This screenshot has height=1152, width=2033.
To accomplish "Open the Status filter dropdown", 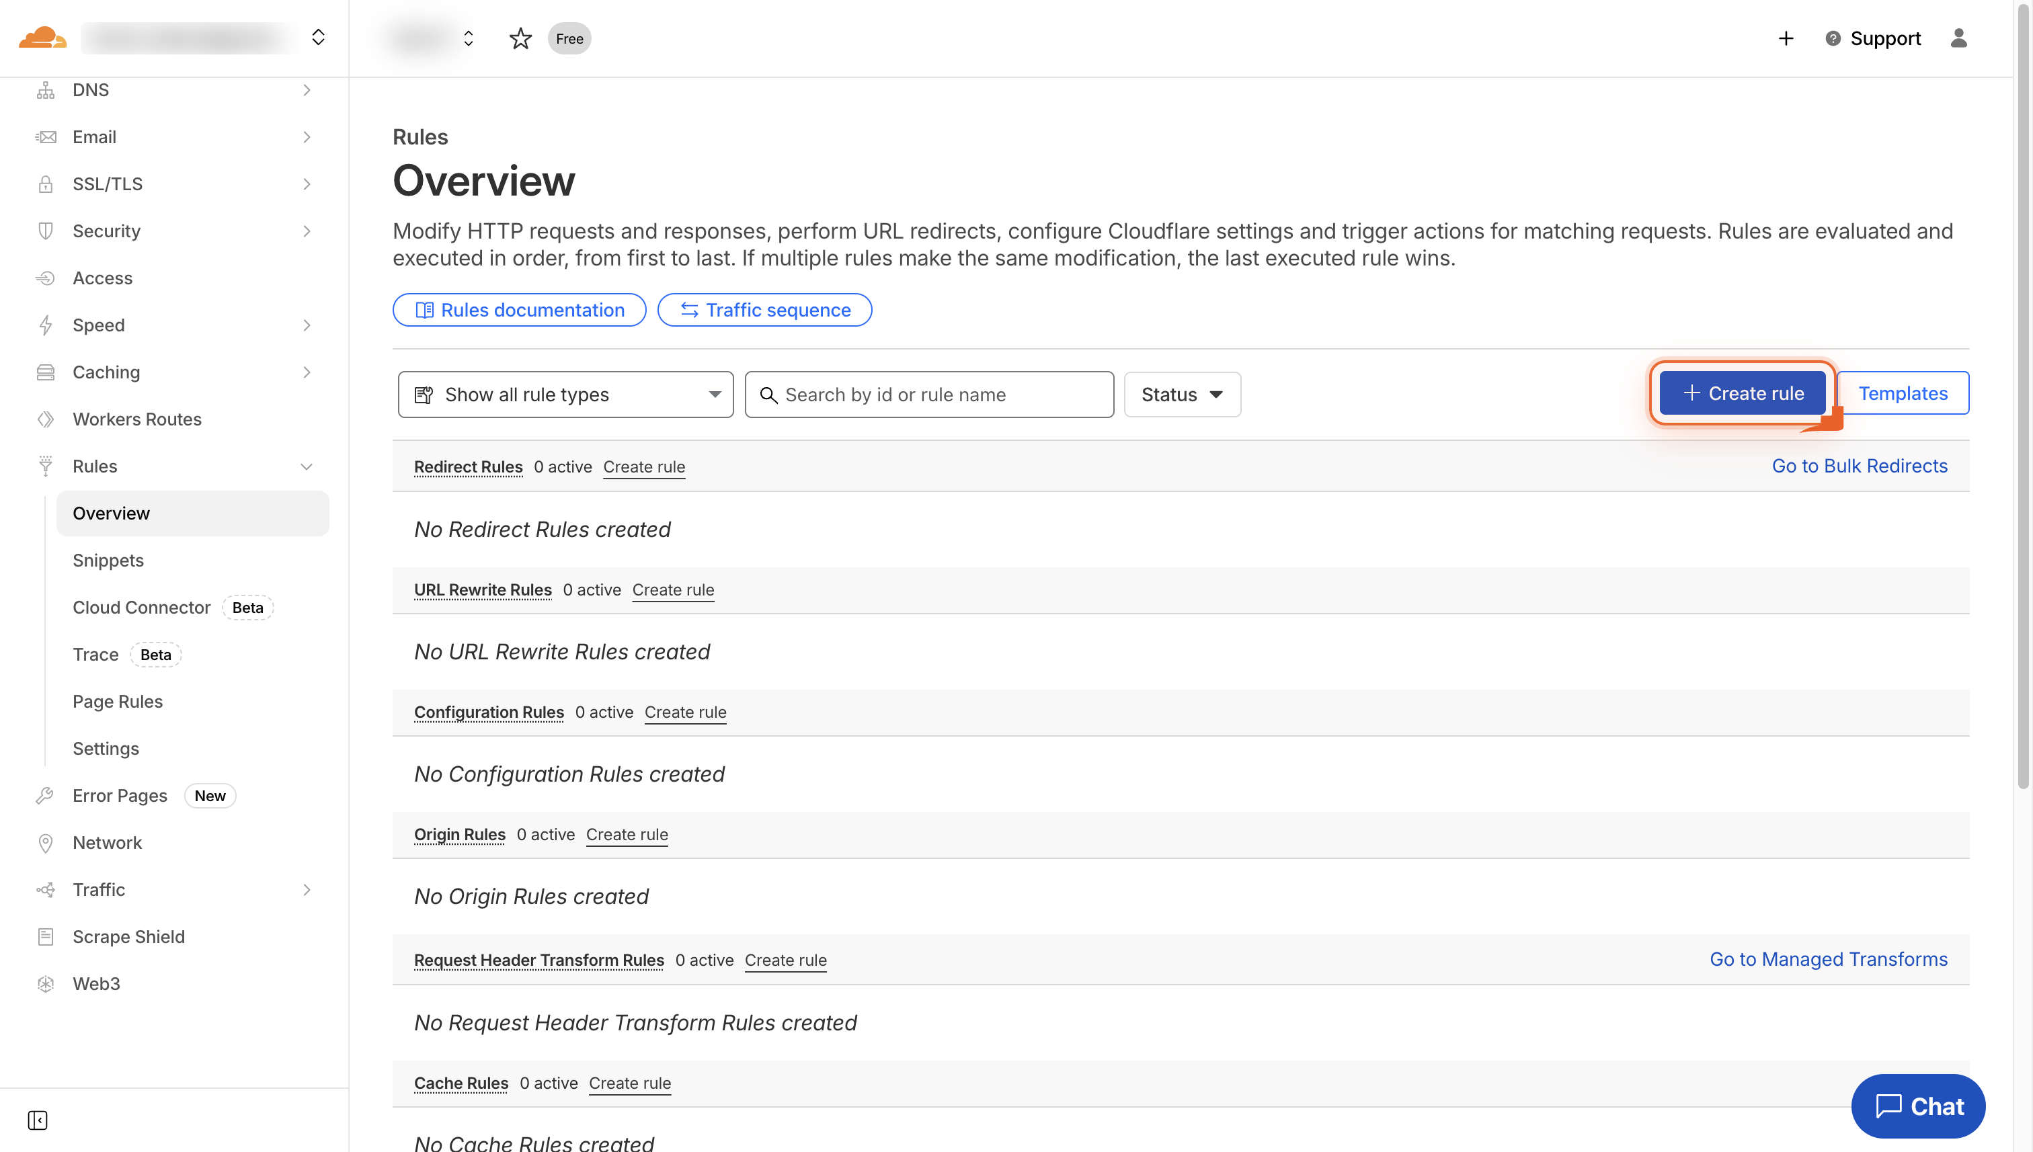I will (1181, 394).
